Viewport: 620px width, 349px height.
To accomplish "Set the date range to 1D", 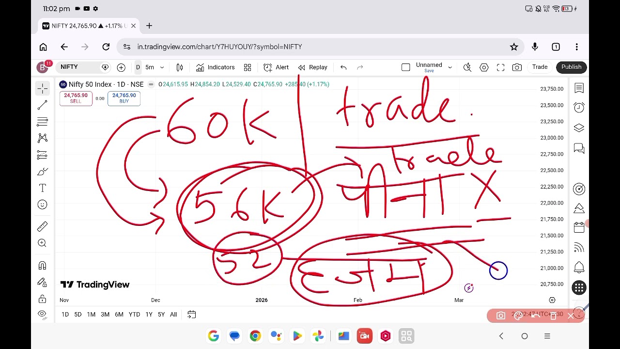I will click(x=65, y=315).
